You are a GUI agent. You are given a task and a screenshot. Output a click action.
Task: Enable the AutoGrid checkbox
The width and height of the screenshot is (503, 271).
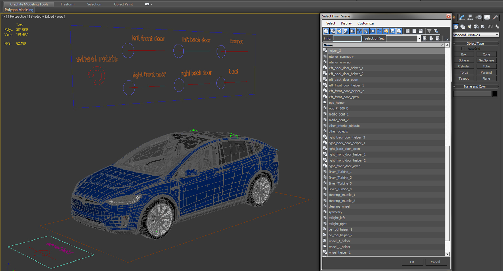click(463, 49)
